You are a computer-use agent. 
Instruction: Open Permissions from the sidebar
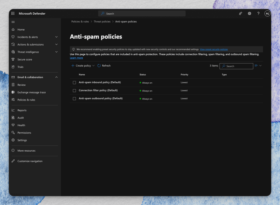coord(24,132)
